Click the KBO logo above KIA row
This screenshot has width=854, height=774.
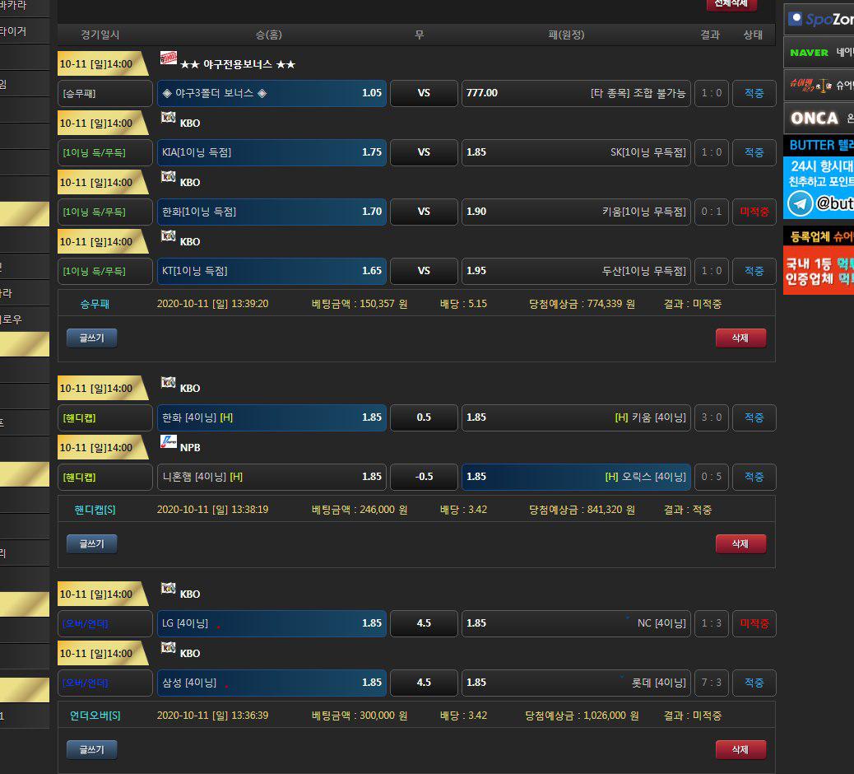point(168,117)
